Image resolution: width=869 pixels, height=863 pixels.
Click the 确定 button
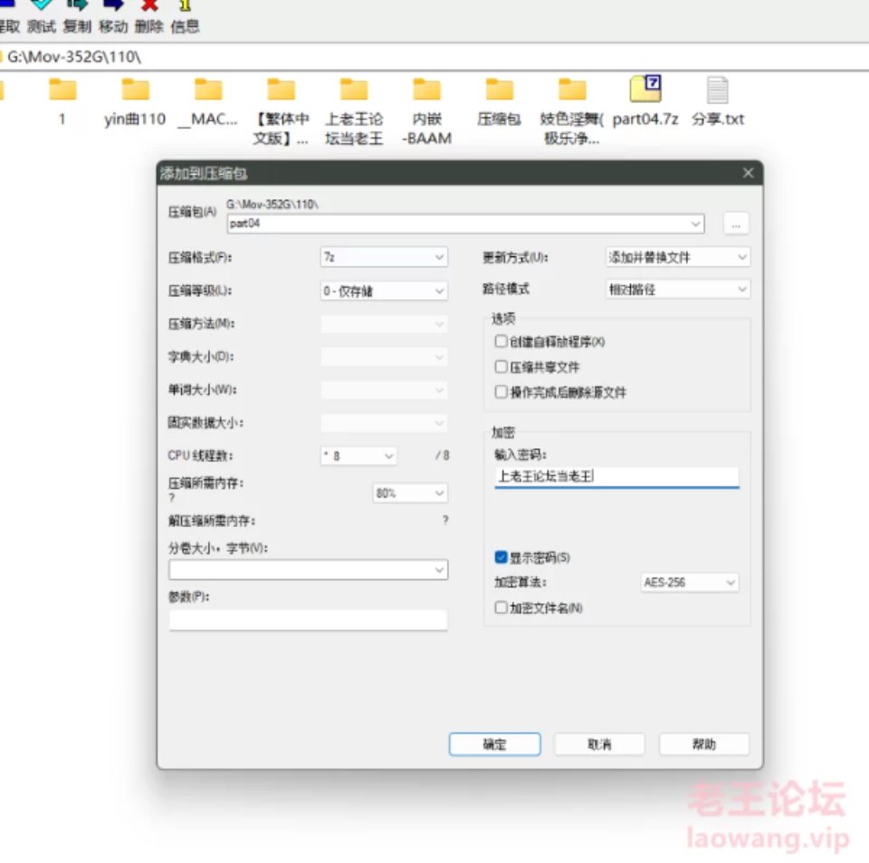(494, 744)
